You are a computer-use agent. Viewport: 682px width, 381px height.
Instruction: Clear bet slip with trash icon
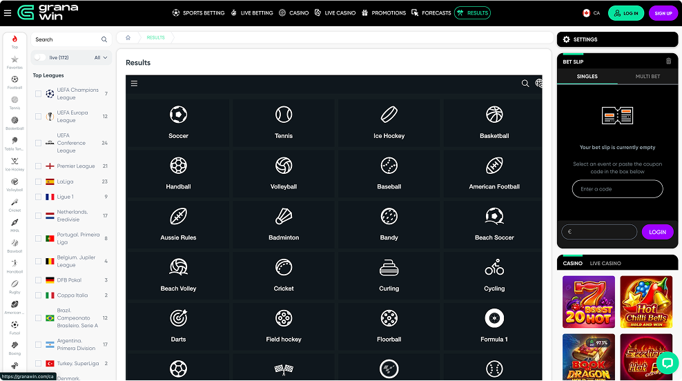[x=668, y=61]
